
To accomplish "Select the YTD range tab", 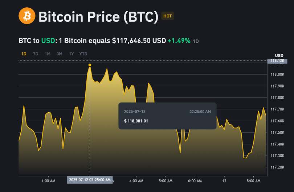I will click(x=83, y=54).
